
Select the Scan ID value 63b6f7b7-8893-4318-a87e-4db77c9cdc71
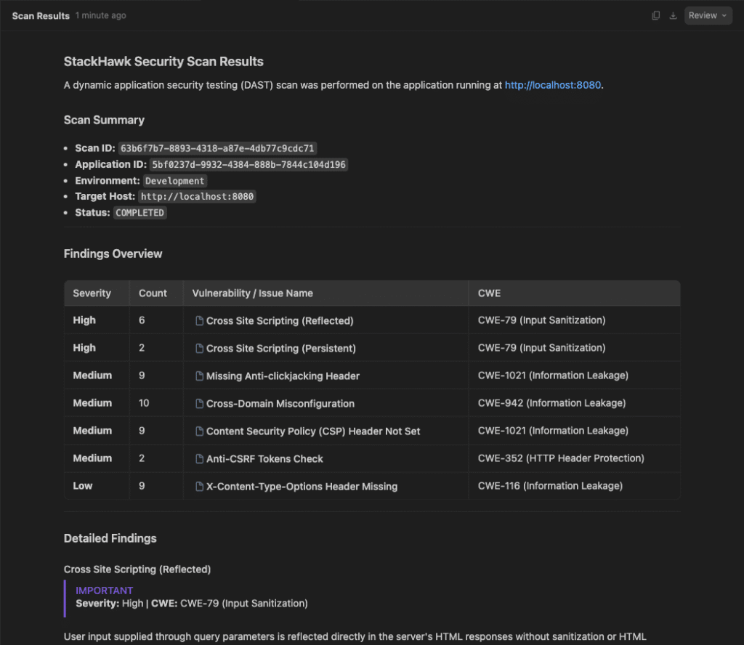(217, 148)
